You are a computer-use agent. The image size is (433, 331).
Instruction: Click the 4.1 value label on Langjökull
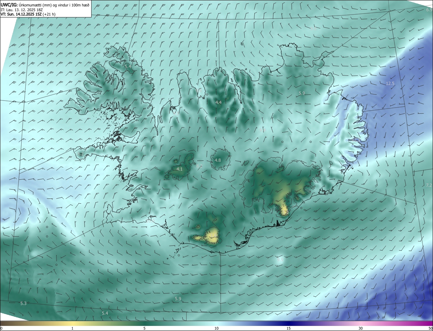tap(180, 169)
